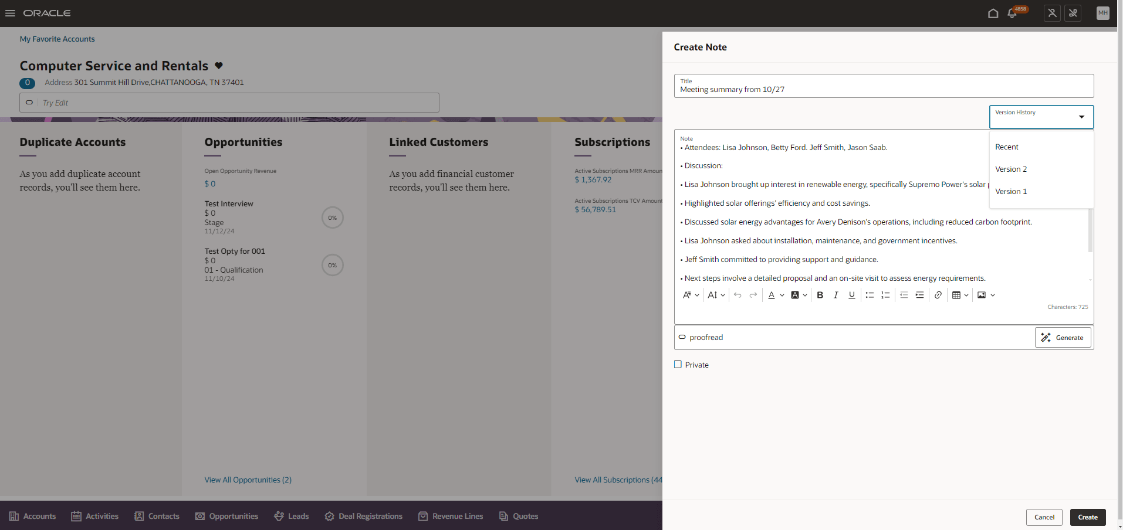Insert a hyperlink into the note

pos(938,295)
